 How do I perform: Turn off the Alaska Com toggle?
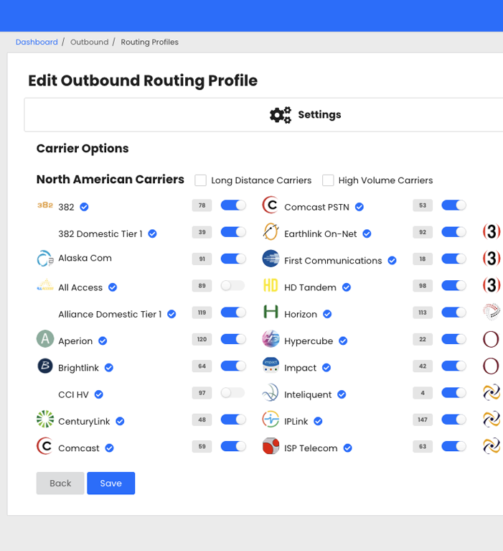(x=233, y=259)
